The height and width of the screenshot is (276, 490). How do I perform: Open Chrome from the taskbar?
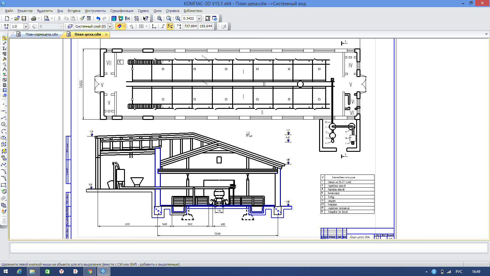tap(90, 271)
